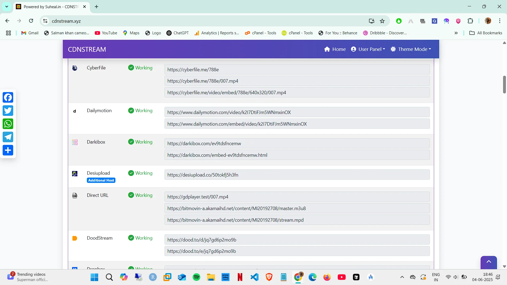507x285 pixels.
Task: Select the master.m3u8 URL field
Action: [297, 208]
